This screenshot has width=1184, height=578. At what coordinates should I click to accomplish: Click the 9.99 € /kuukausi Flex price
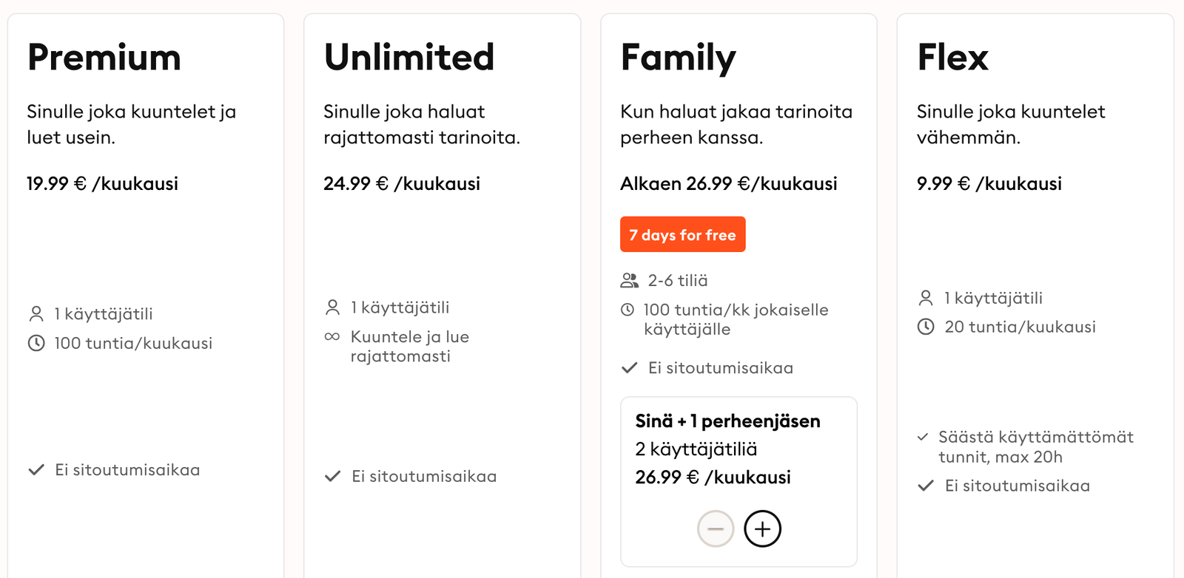pyautogui.click(x=989, y=183)
